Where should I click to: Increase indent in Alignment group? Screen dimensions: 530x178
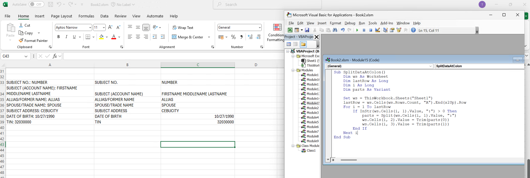click(x=163, y=37)
